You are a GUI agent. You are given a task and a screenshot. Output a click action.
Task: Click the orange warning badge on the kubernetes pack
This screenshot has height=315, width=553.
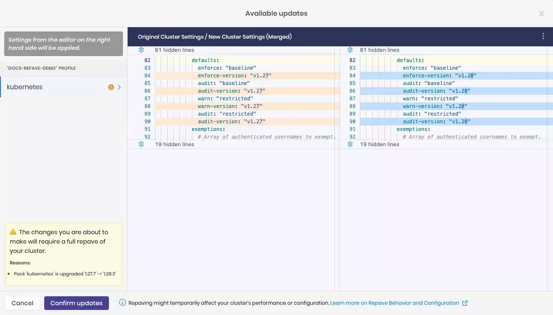[111, 87]
